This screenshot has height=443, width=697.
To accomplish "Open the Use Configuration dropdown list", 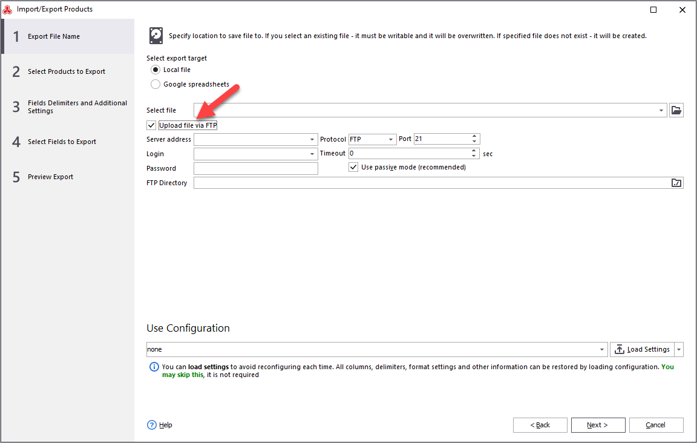I will coord(602,350).
